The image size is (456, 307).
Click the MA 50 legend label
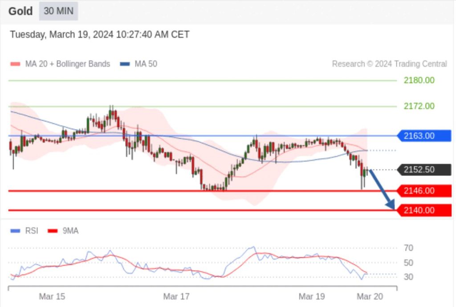point(146,64)
